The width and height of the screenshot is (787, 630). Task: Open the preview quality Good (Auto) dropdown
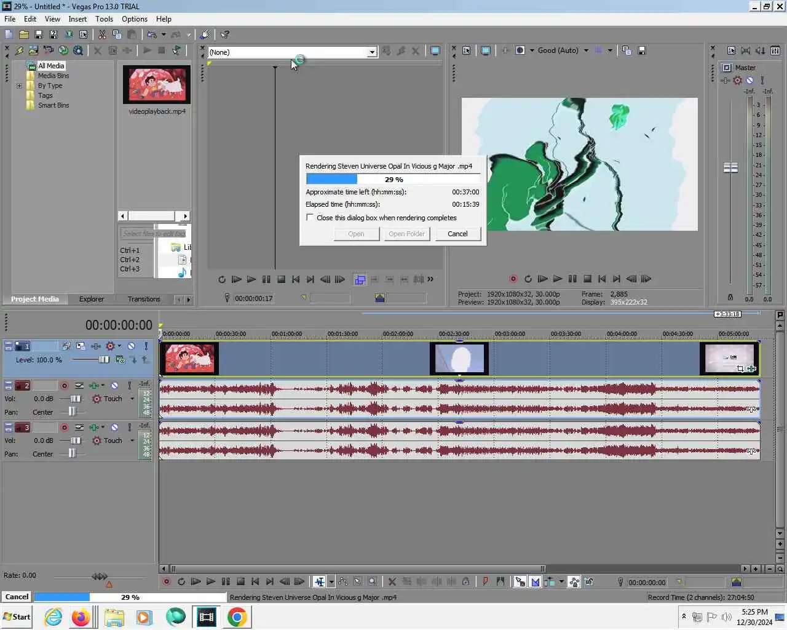click(586, 50)
